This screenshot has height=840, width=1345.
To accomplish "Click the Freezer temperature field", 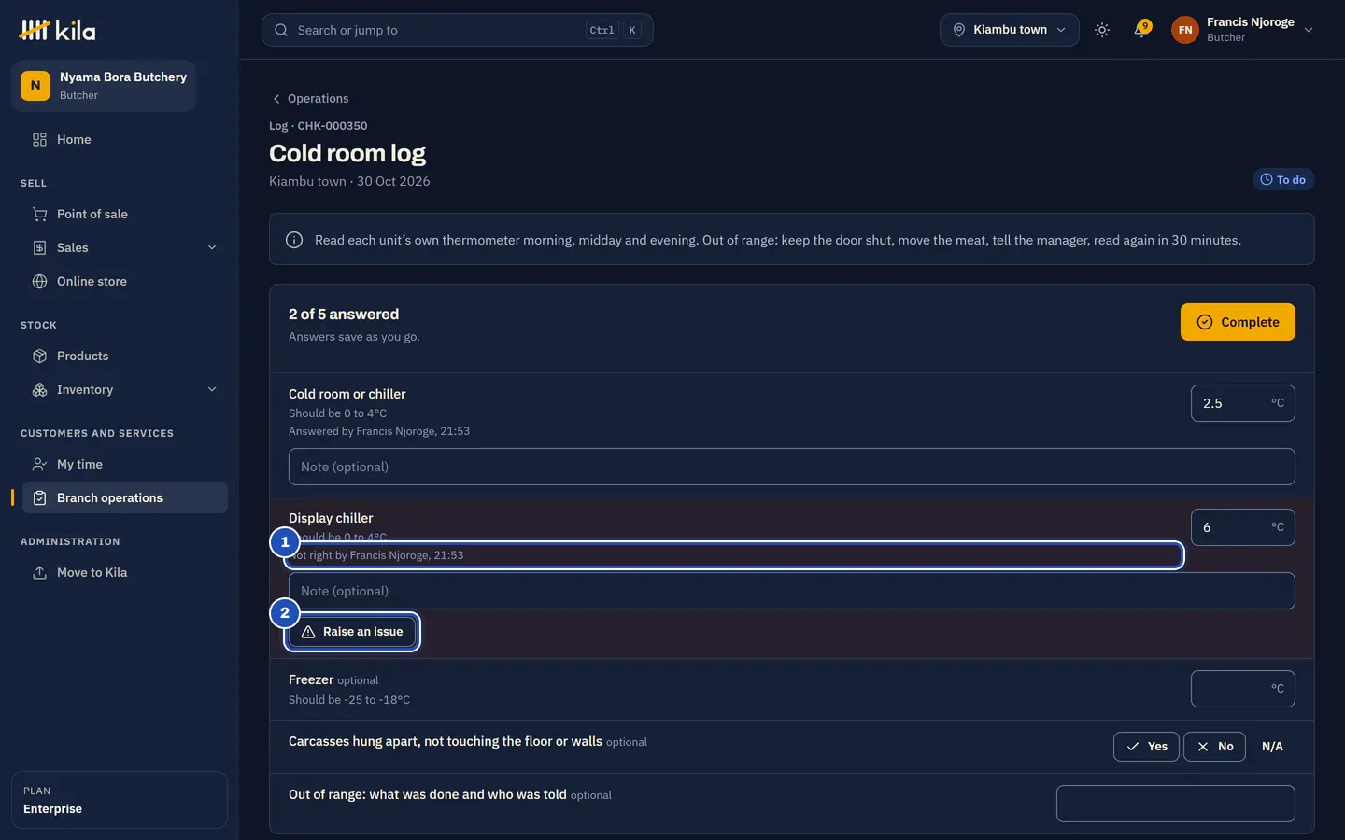I will 1243,689.
